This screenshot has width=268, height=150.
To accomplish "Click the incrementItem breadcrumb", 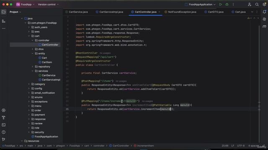I will click(144, 146).
